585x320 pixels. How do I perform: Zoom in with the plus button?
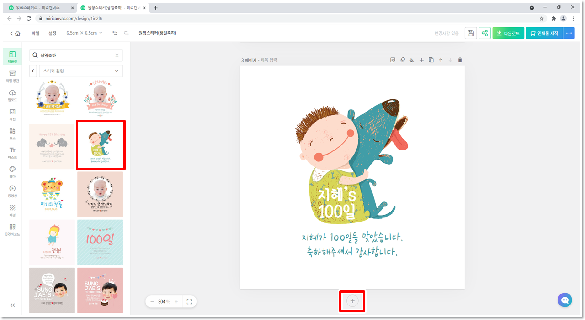coord(176,301)
